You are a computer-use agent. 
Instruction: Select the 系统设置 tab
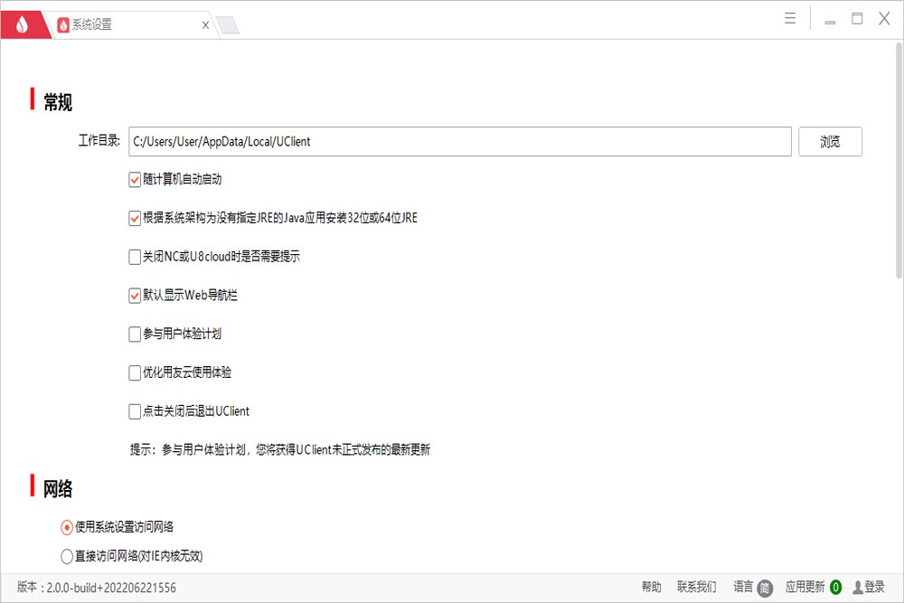tap(132, 24)
